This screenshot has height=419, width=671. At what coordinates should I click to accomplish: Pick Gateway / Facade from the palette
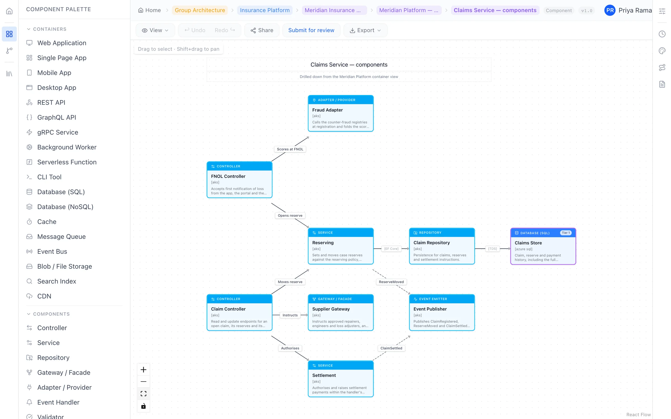tap(74, 373)
